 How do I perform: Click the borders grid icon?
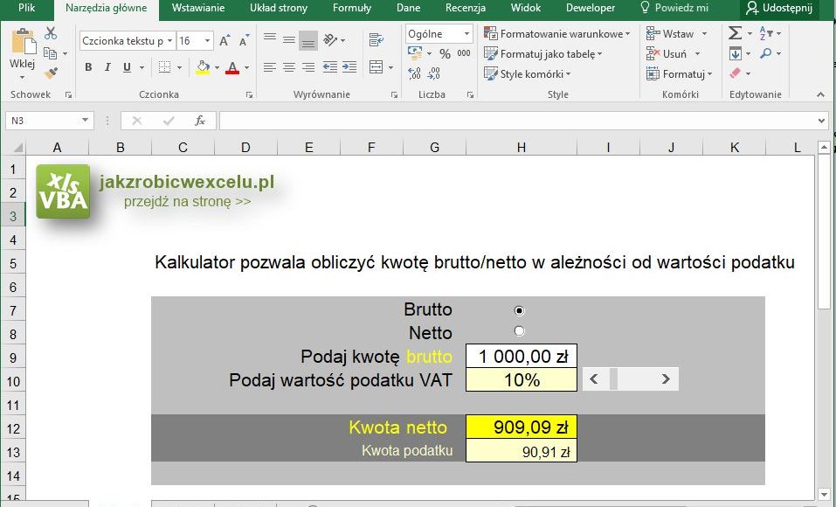click(x=165, y=67)
